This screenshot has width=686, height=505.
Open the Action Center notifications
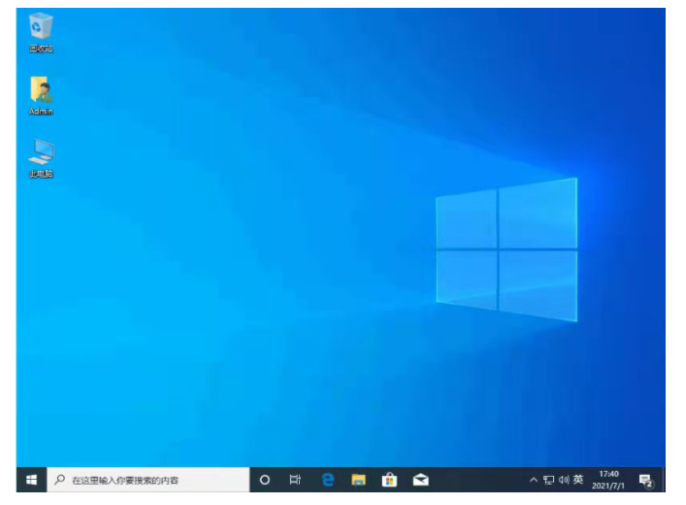click(645, 480)
